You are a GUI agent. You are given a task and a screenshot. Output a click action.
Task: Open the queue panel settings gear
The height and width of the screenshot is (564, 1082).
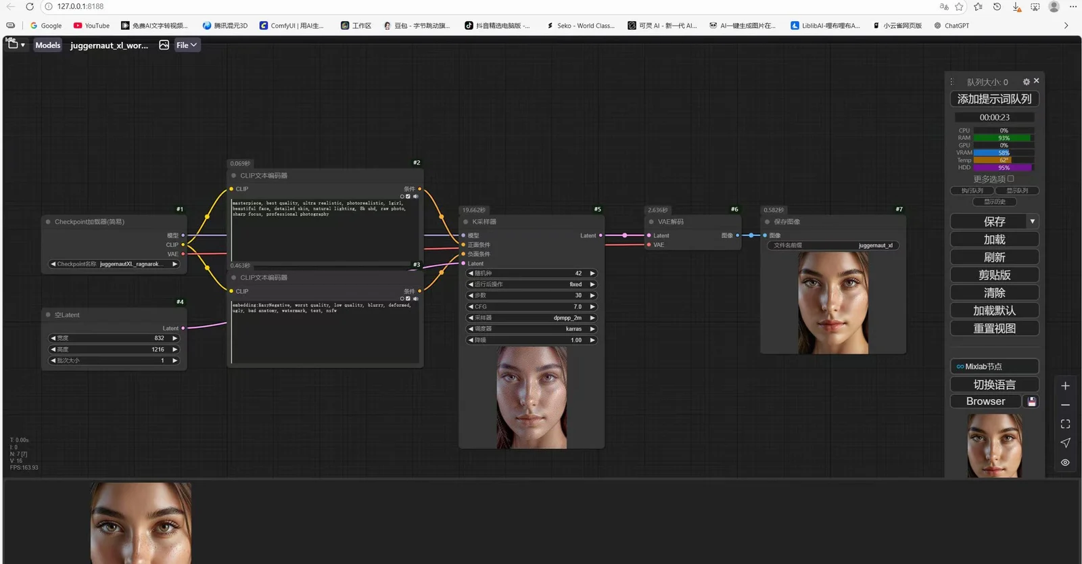pos(1026,82)
